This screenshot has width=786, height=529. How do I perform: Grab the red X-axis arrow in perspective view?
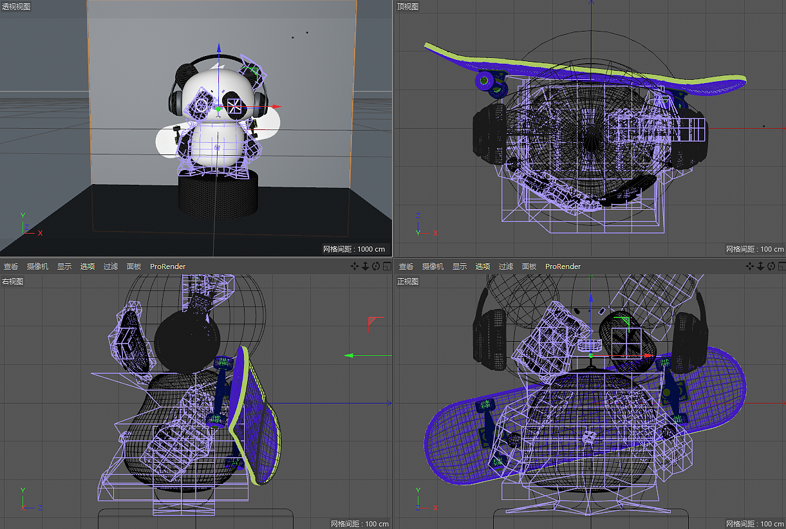click(x=277, y=107)
